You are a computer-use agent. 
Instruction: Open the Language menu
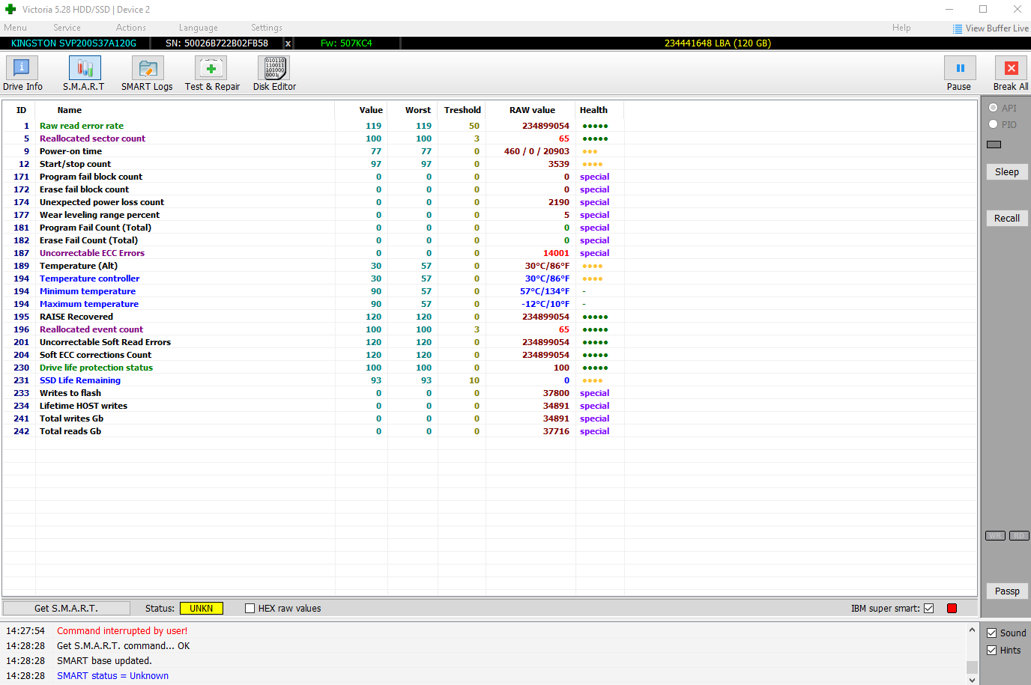[199, 28]
